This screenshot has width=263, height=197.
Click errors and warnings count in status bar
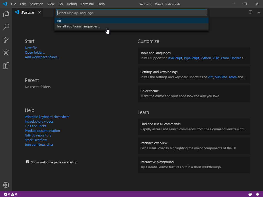(11, 194)
